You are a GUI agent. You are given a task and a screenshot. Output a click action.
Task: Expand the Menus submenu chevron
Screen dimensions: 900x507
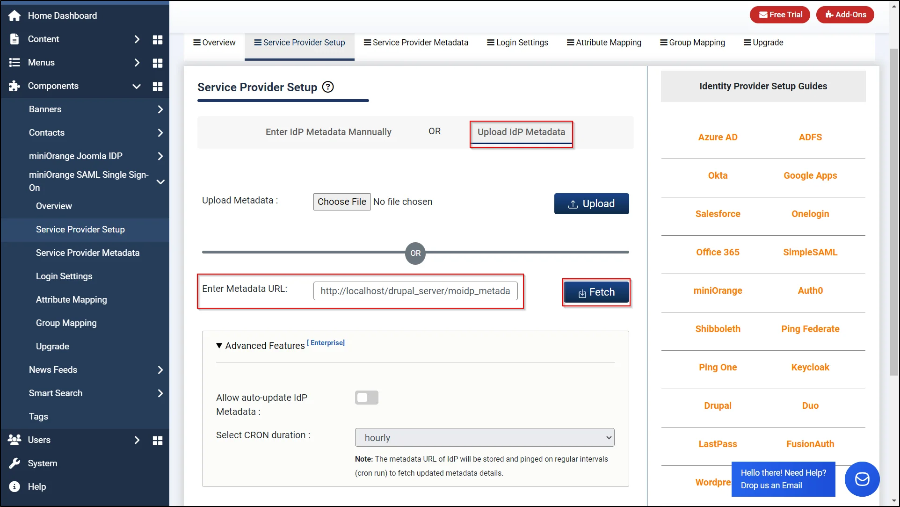coord(137,63)
